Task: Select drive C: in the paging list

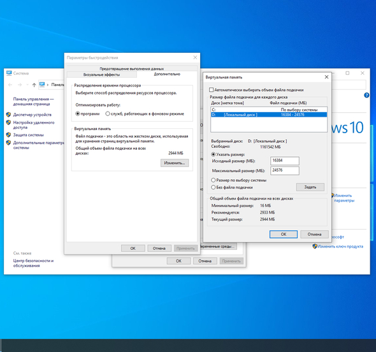Action: pyautogui.click(x=269, y=110)
